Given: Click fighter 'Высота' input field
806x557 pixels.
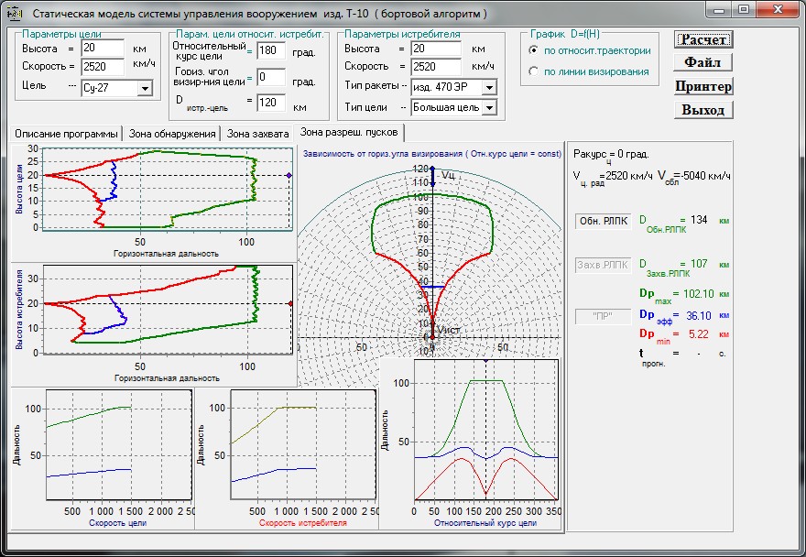Looking at the screenshot, I should 436,49.
